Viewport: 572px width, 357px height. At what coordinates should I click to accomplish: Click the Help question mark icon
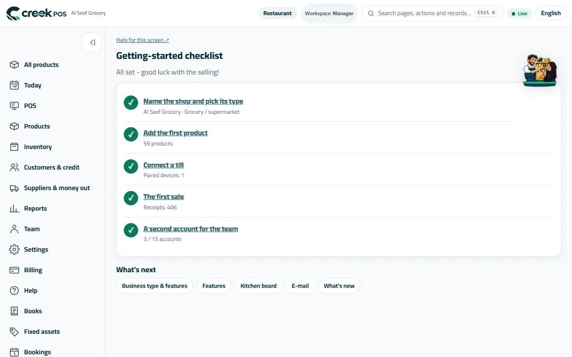14,291
